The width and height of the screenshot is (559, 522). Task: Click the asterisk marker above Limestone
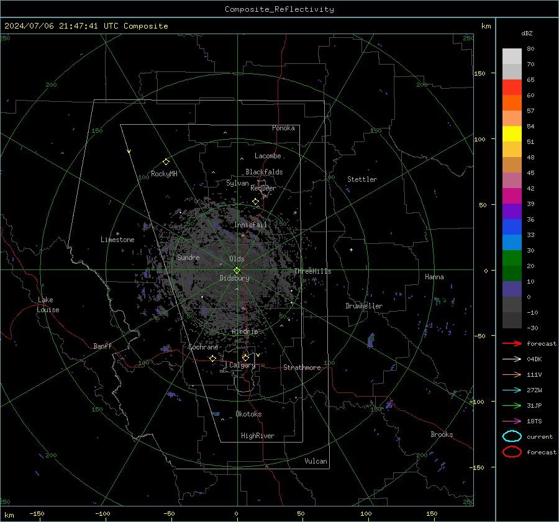(x=117, y=234)
